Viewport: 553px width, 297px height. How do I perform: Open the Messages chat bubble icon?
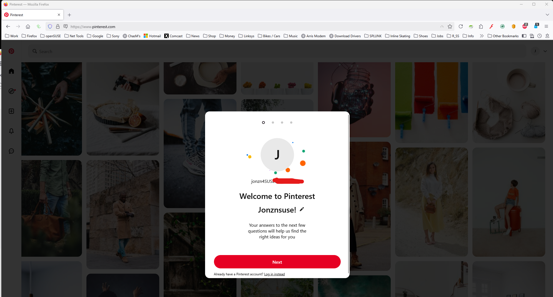pos(11,151)
